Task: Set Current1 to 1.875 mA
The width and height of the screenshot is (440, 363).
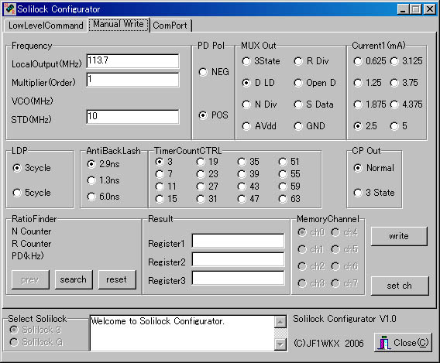Action: [370, 104]
